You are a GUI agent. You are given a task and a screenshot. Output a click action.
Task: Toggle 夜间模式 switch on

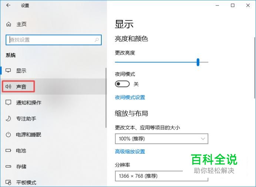[x=122, y=84]
